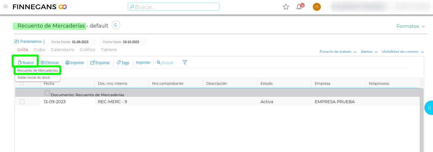Open favorites star icon
The image size is (433, 152).
pos(286,7)
